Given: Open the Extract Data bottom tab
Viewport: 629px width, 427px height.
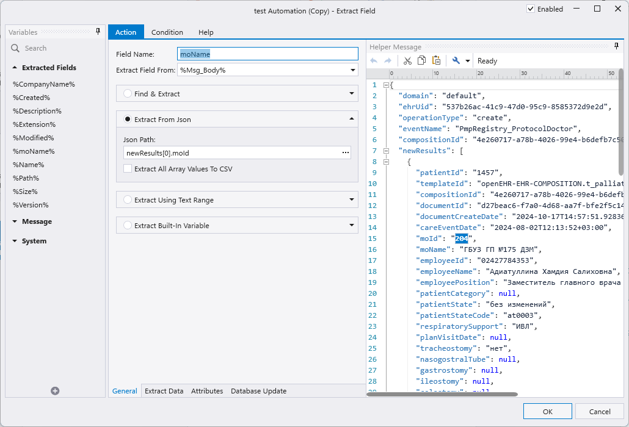Looking at the screenshot, I should tap(164, 391).
